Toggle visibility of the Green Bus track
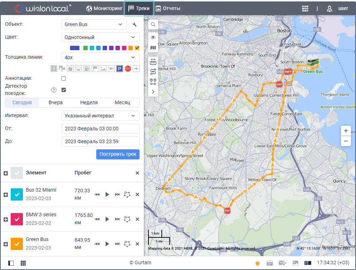Image resolution: width=356 pixels, height=270 pixels. tap(17, 244)
